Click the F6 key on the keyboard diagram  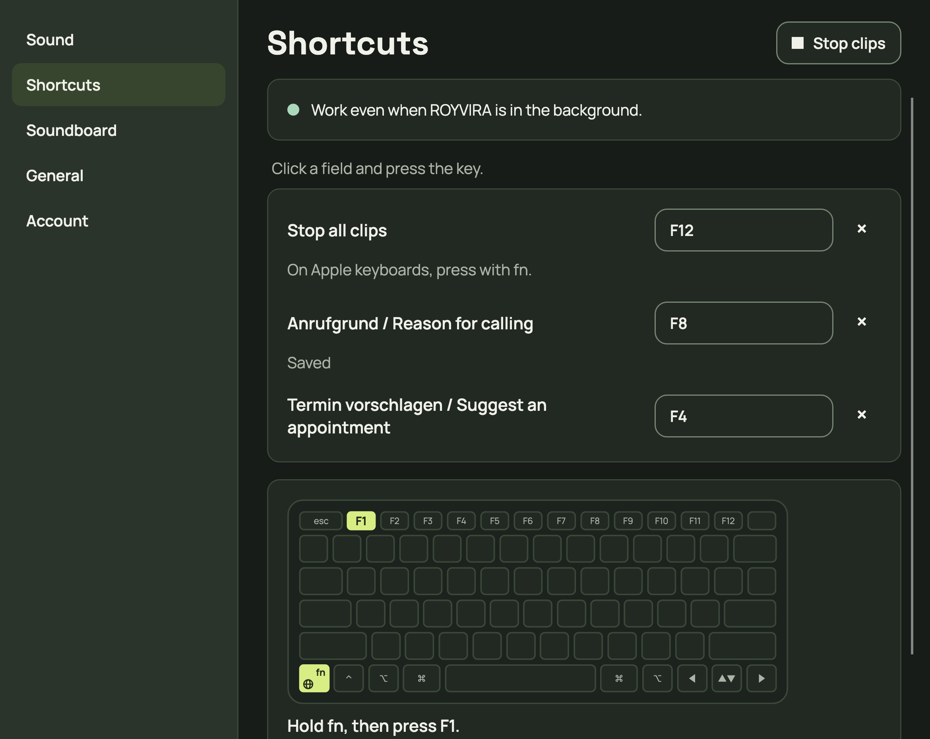[x=528, y=521]
